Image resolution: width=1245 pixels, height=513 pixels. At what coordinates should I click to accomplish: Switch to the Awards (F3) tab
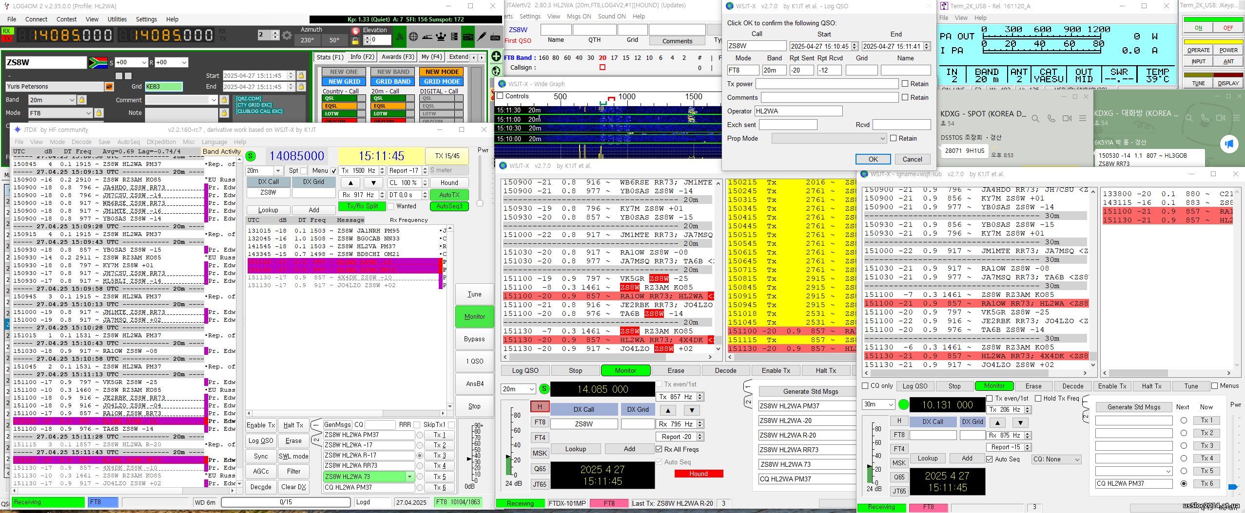[397, 57]
